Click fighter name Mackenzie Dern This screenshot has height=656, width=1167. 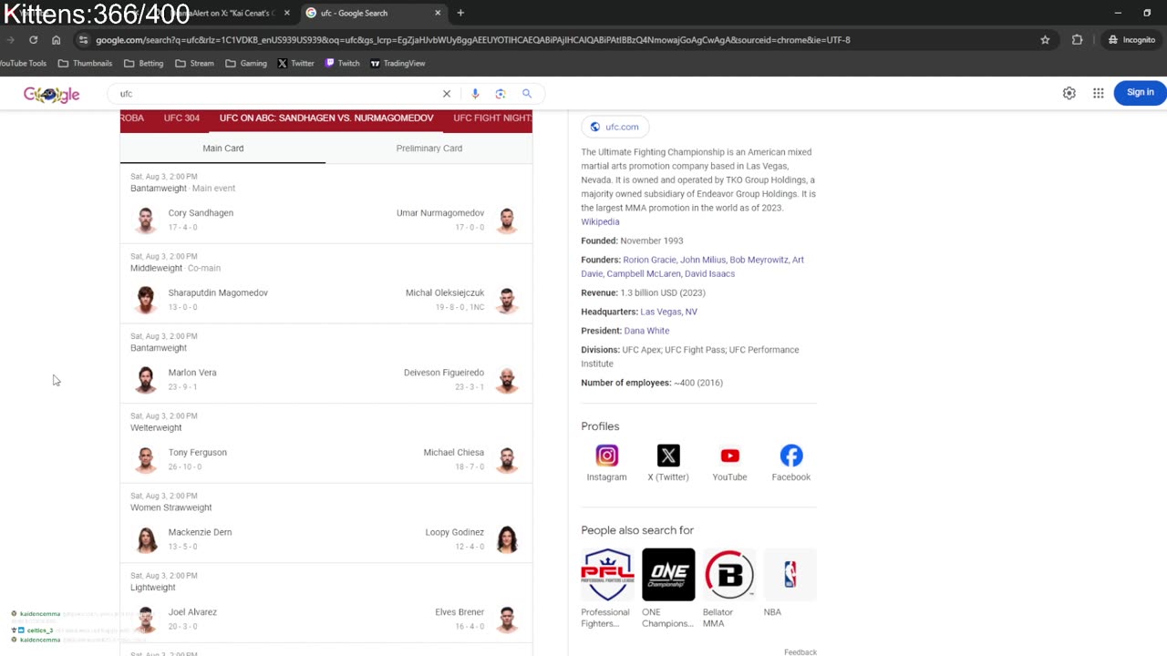point(200,532)
